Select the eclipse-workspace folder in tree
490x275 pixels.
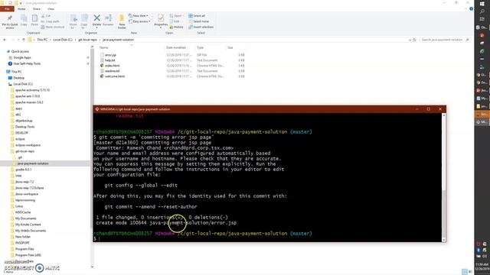click(28, 145)
